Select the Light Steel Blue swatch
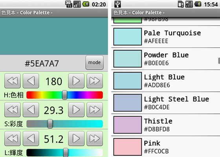The image size is (220, 157). [128, 103]
